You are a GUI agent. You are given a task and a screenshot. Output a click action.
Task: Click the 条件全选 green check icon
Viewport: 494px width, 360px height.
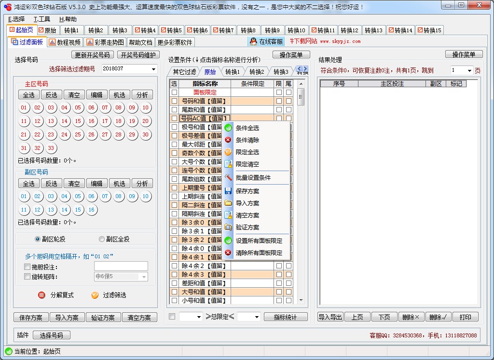(x=228, y=128)
